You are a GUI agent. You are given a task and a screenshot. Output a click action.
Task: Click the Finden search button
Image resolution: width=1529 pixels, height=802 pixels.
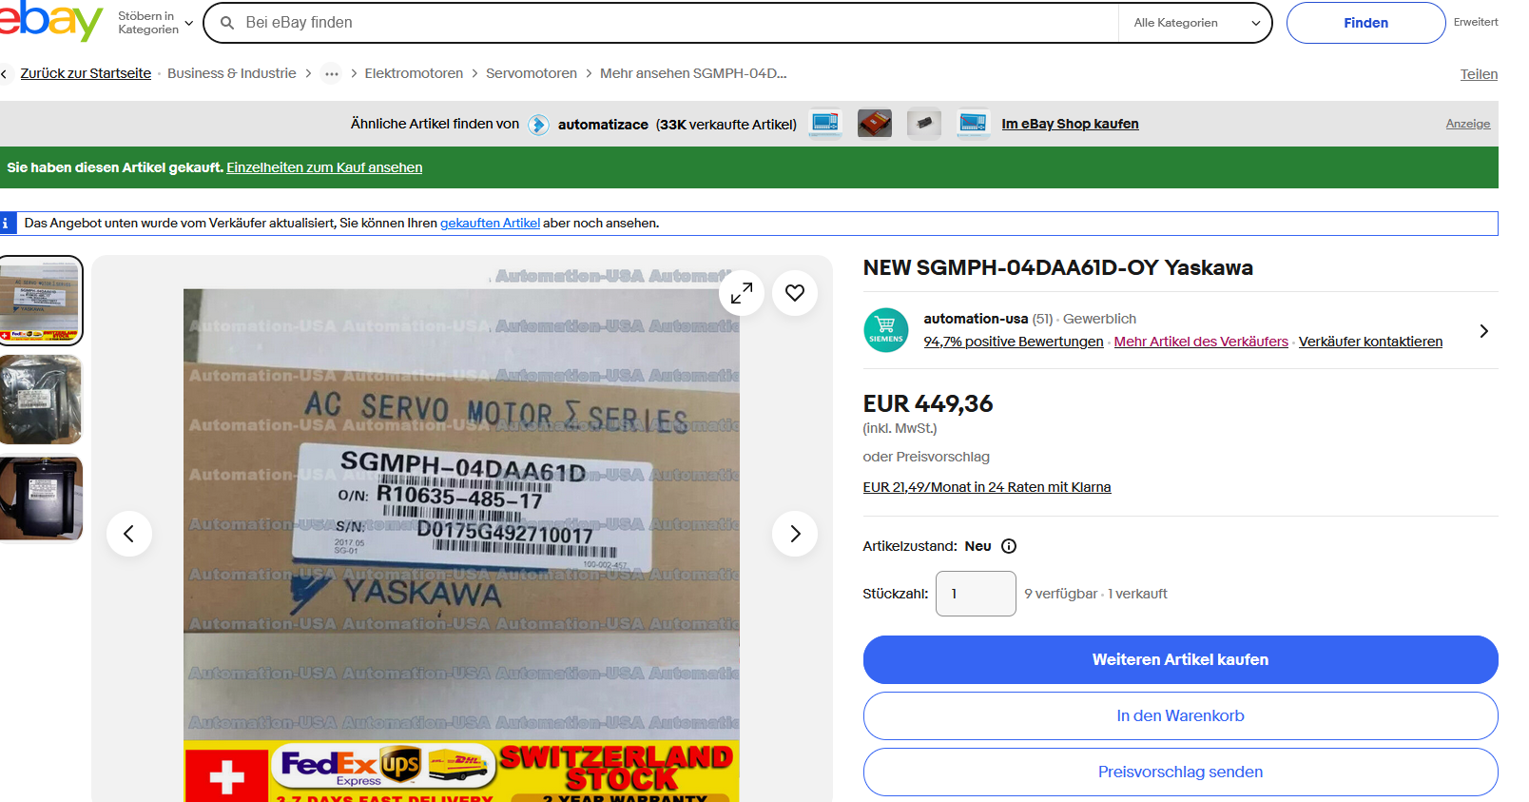[1365, 23]
